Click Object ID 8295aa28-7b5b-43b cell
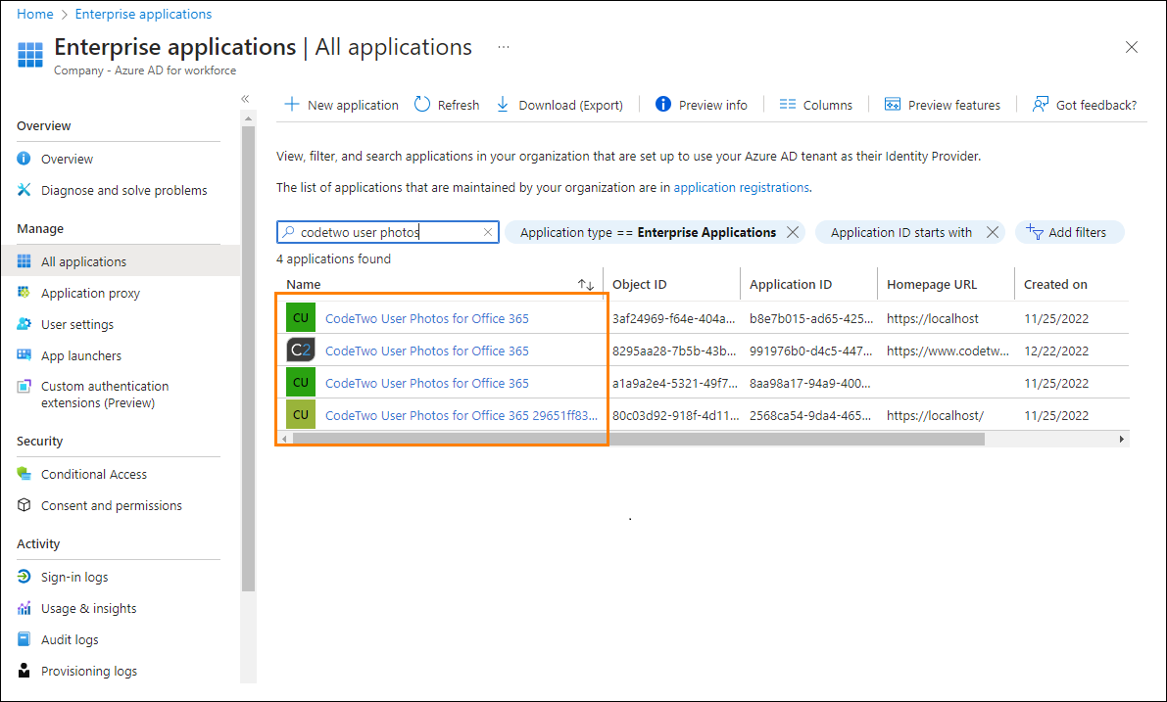Screen dimensions: 1167x702 673,351
